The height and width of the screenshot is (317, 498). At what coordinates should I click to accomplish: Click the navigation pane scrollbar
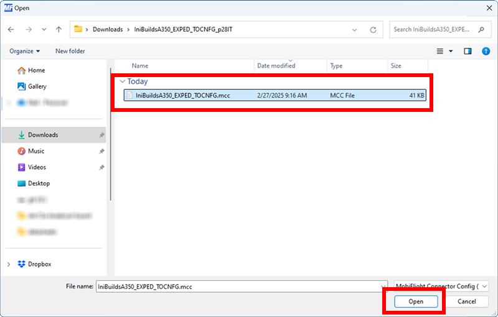(111, 134)
